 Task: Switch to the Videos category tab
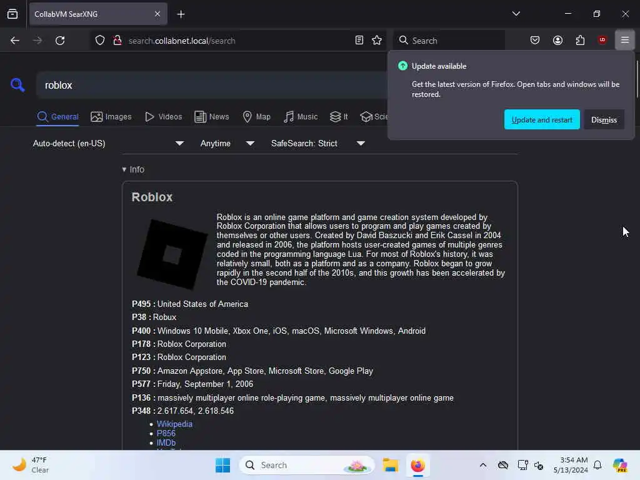pos(164,117)
